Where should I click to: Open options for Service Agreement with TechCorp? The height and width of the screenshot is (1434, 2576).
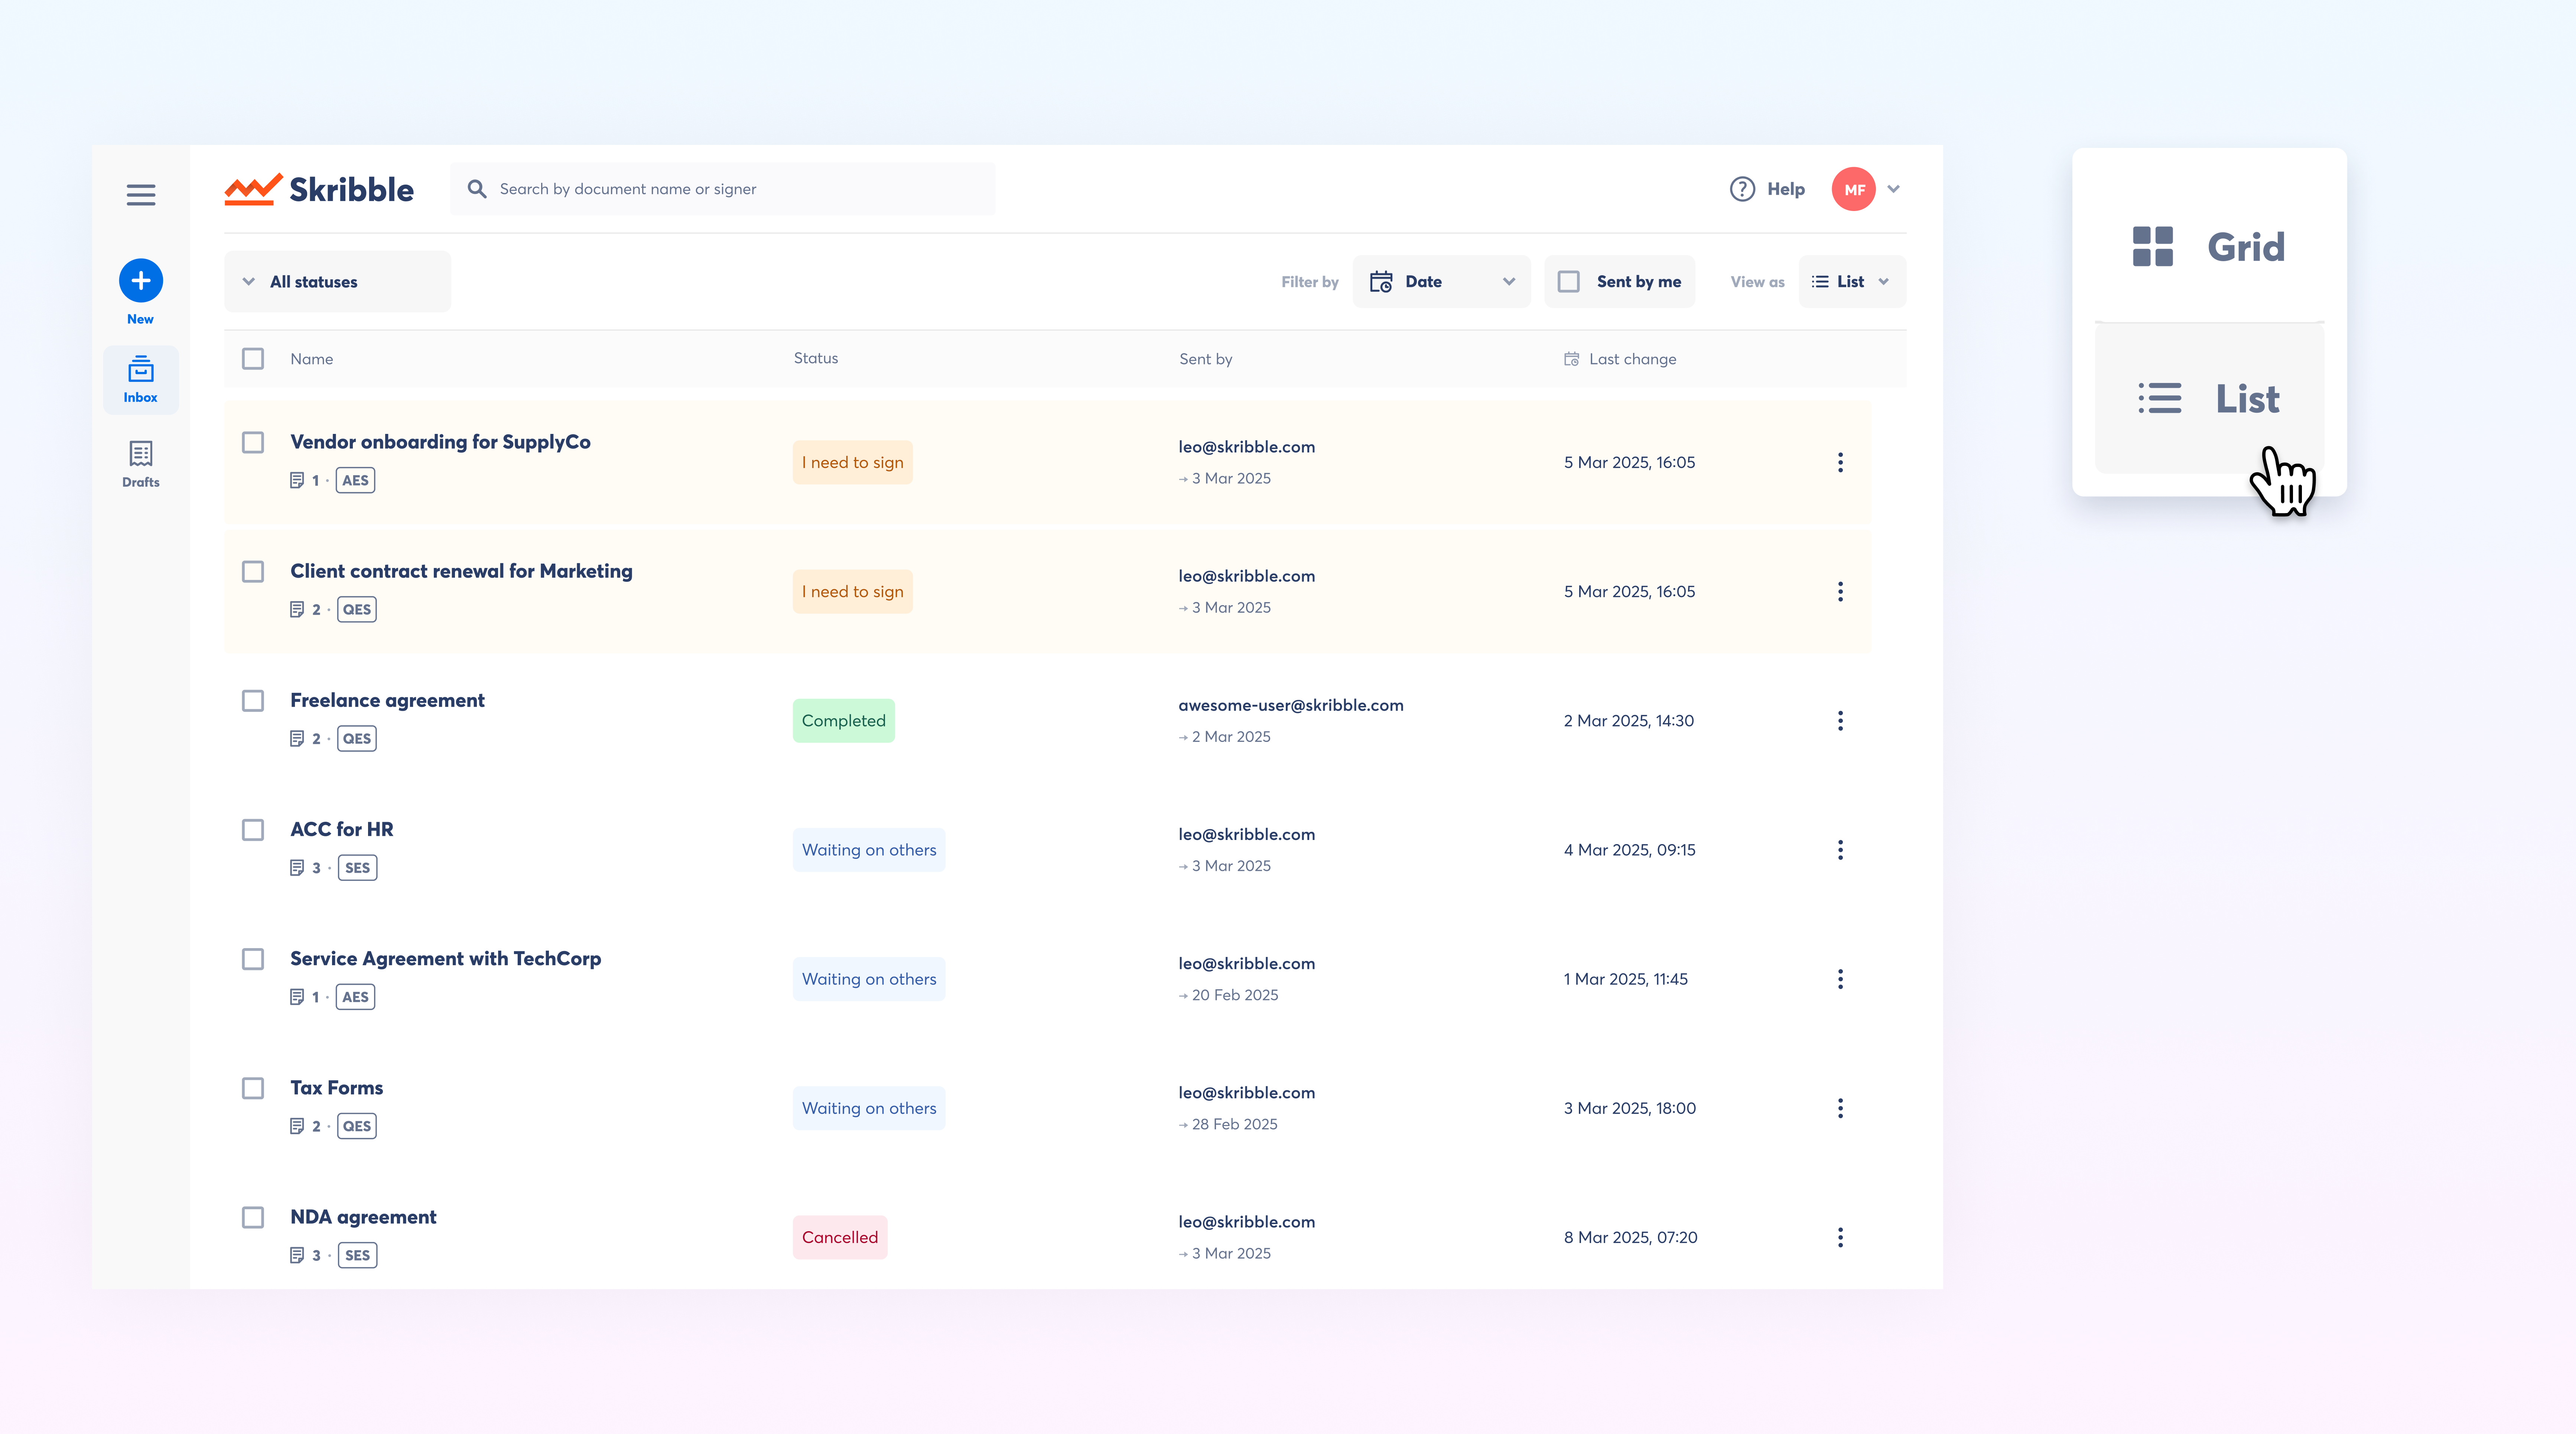(x=1840, y=979)
